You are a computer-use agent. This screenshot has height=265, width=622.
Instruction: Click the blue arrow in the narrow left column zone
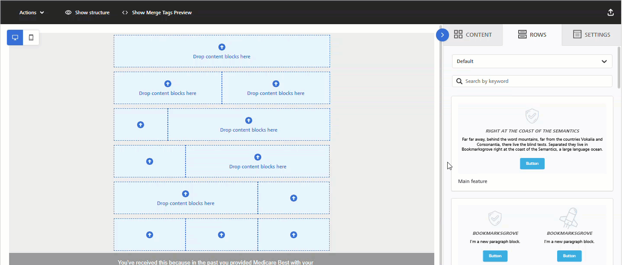pos(140,124)
